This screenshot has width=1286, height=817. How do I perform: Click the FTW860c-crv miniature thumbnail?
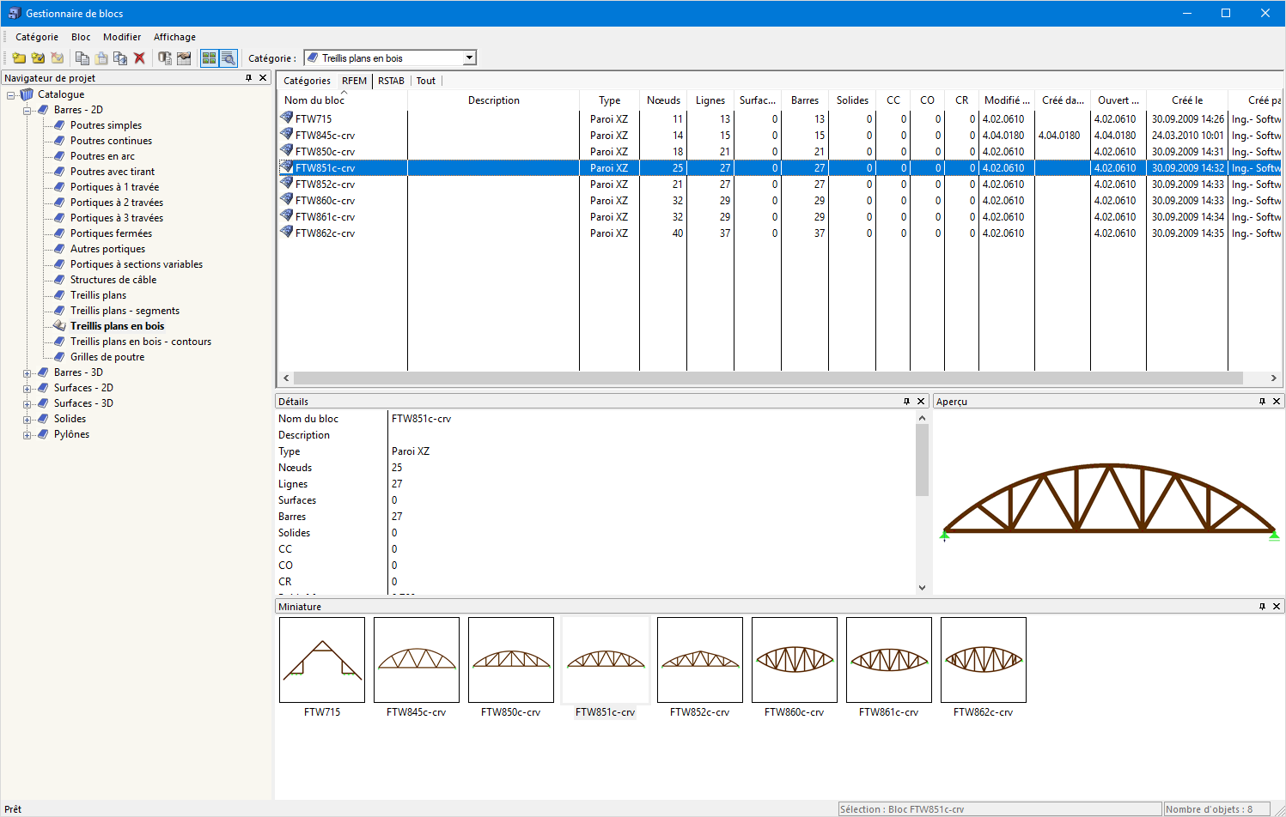pyautogui.click(x=794, y=660)
